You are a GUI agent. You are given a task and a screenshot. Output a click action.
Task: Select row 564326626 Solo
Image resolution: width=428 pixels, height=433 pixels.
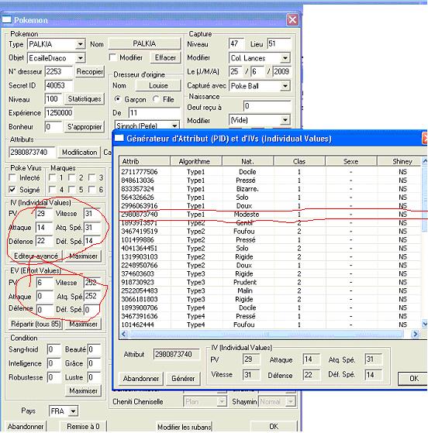pos(271,198)
